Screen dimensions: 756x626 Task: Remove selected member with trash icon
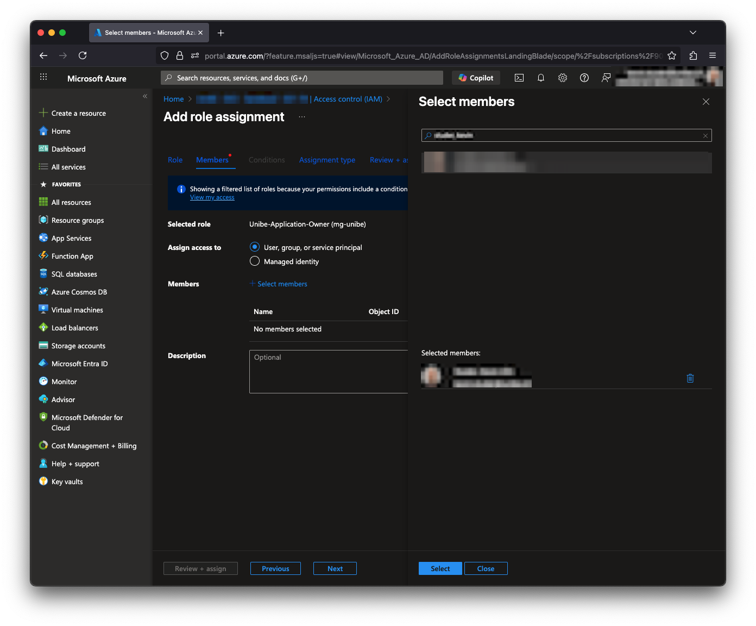pyautogui.click(x=690, y=378)
